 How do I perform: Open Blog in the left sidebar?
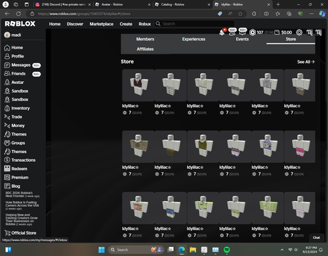12,186
